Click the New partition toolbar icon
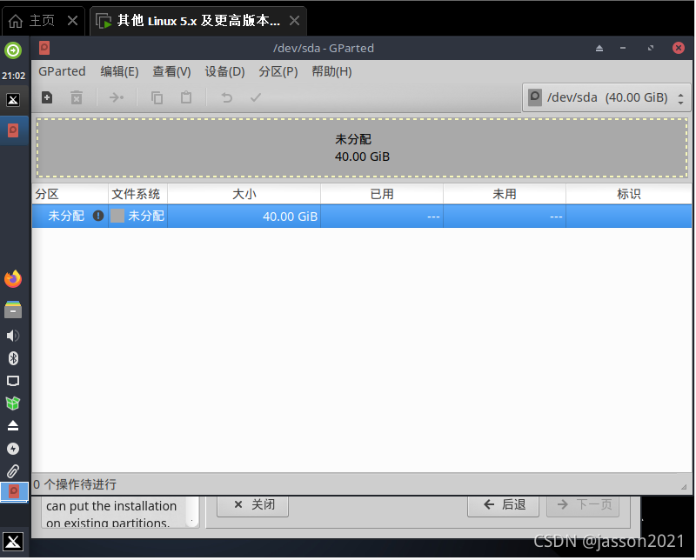Image resolution: width=696 pixels, height=560 pixels. pyautogui.click(x=47, y=97)
